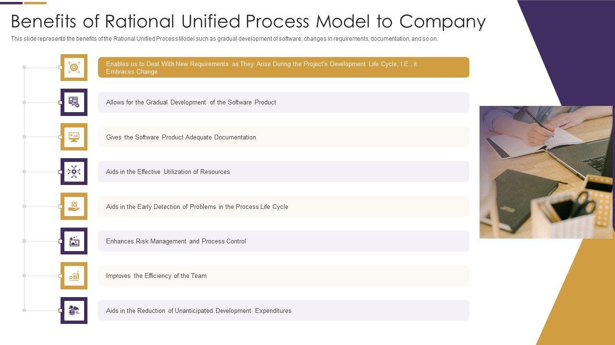Click the slide title 'Benefits of Rational Unified Process Model'
Screen dimensions: 615x345
(x=248, y=22)
